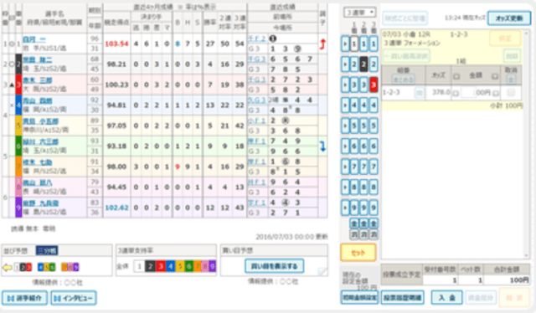Click yellow left arrow in 並び予想 panel

8,267
